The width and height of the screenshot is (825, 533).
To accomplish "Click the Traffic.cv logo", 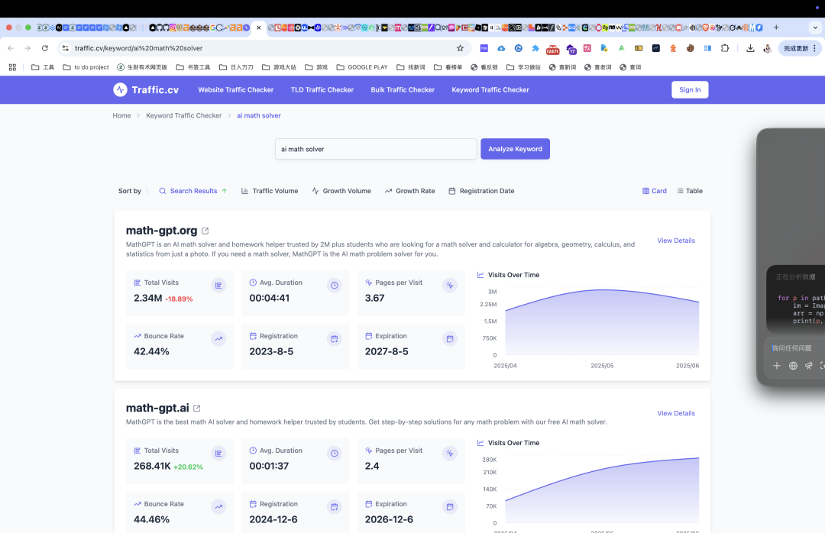I will pyautogui.click(x=146, y=90).
